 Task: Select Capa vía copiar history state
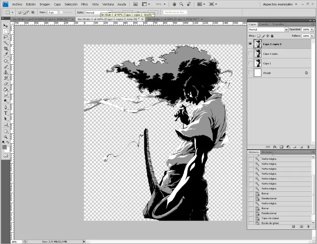[280, 218]
